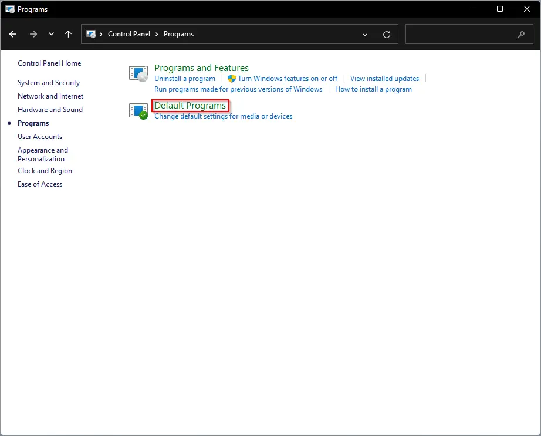Open Clock and Region category
The height and width of the screenshot is (436, 541).
click(45, 171)
